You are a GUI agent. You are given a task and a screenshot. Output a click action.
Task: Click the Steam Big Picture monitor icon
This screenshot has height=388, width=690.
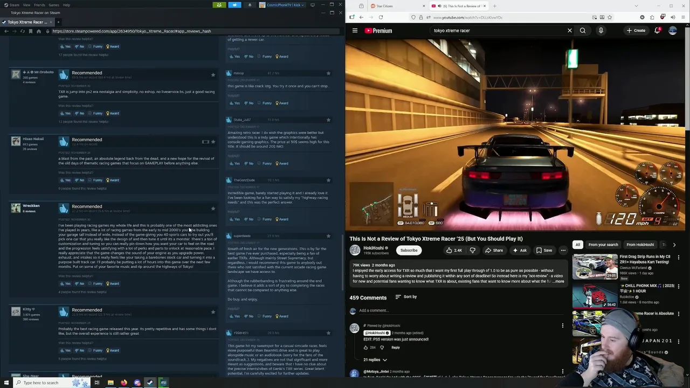(312, 5)
